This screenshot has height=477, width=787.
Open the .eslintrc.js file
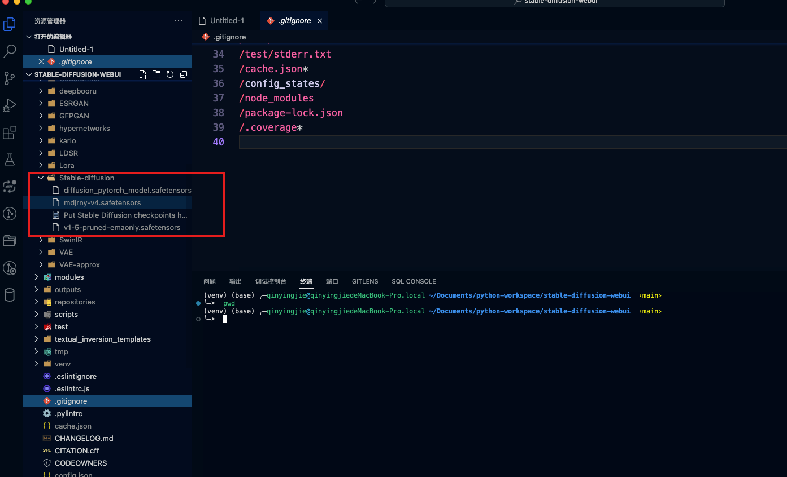point(107,388)
